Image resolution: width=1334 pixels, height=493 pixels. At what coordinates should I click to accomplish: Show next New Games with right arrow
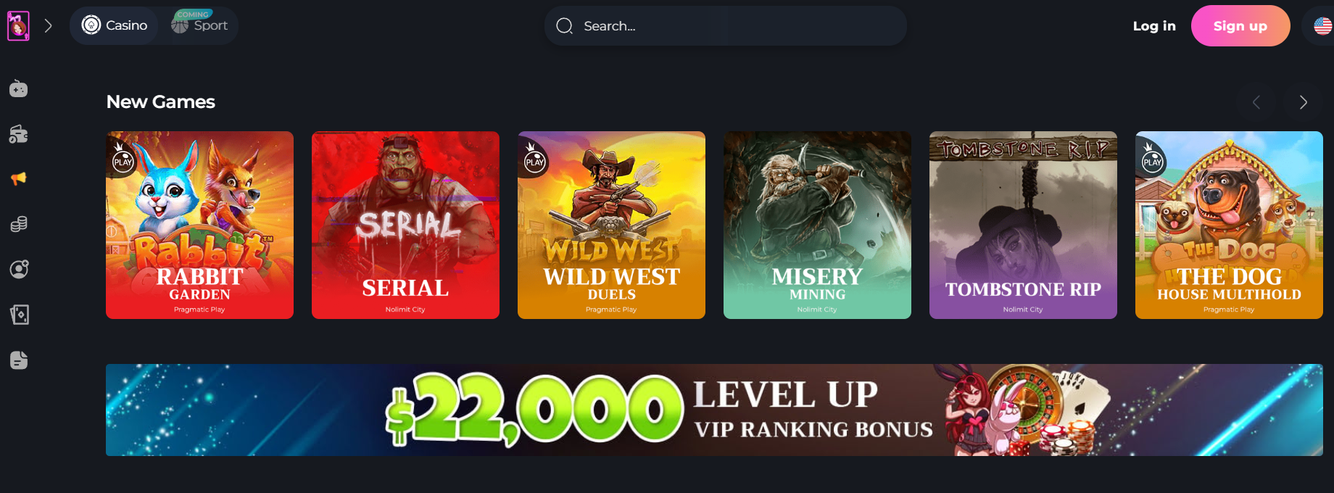click(x=1303, y=102)
